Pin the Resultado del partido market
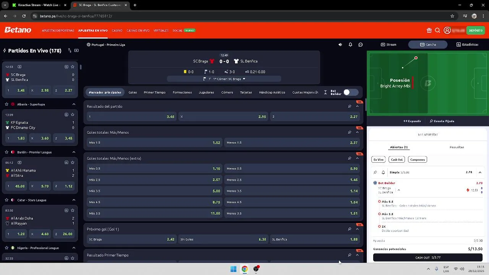Viewport: 489px width, 275px height. (x=350, y=107)
